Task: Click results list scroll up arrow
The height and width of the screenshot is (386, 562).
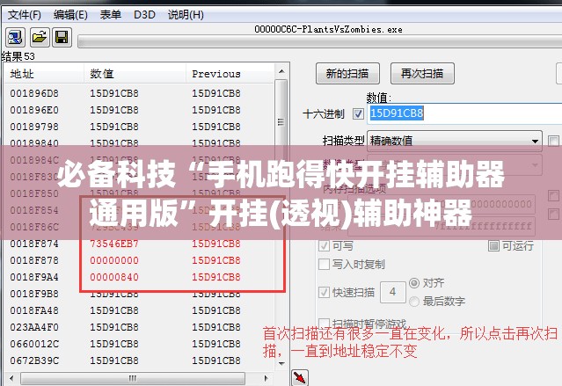Action: pyautogui.click(x=281, y=72)
